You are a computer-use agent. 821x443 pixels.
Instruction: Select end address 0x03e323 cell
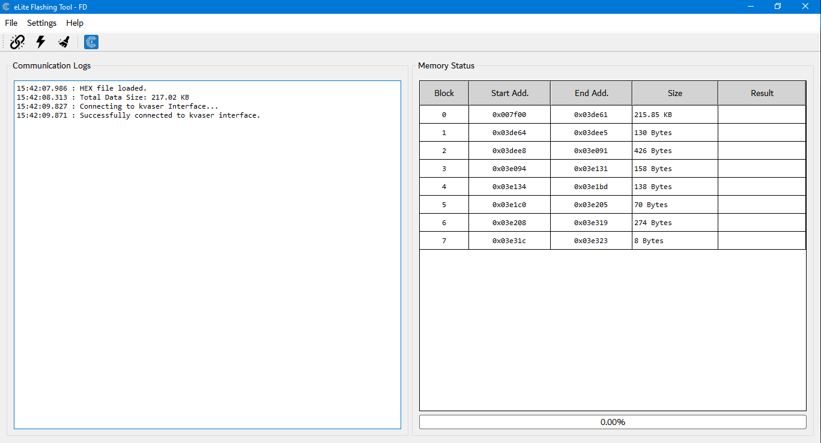591,241
